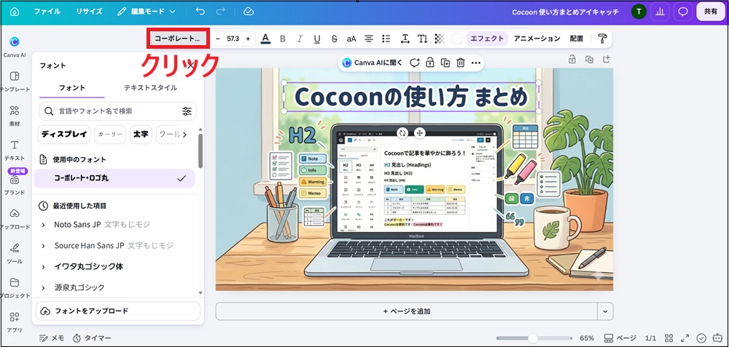Toggle underline formatting
The image size is (729, 347).
pos(317,39)
